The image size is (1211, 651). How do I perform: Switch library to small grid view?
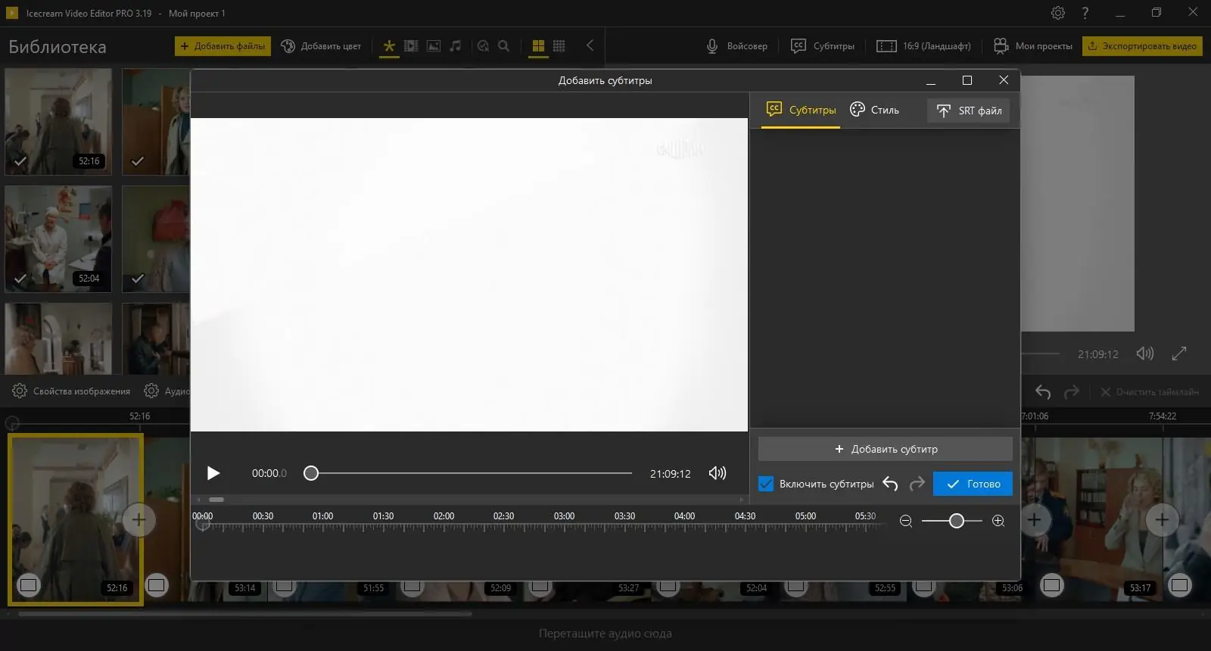[x=559, y=46]
